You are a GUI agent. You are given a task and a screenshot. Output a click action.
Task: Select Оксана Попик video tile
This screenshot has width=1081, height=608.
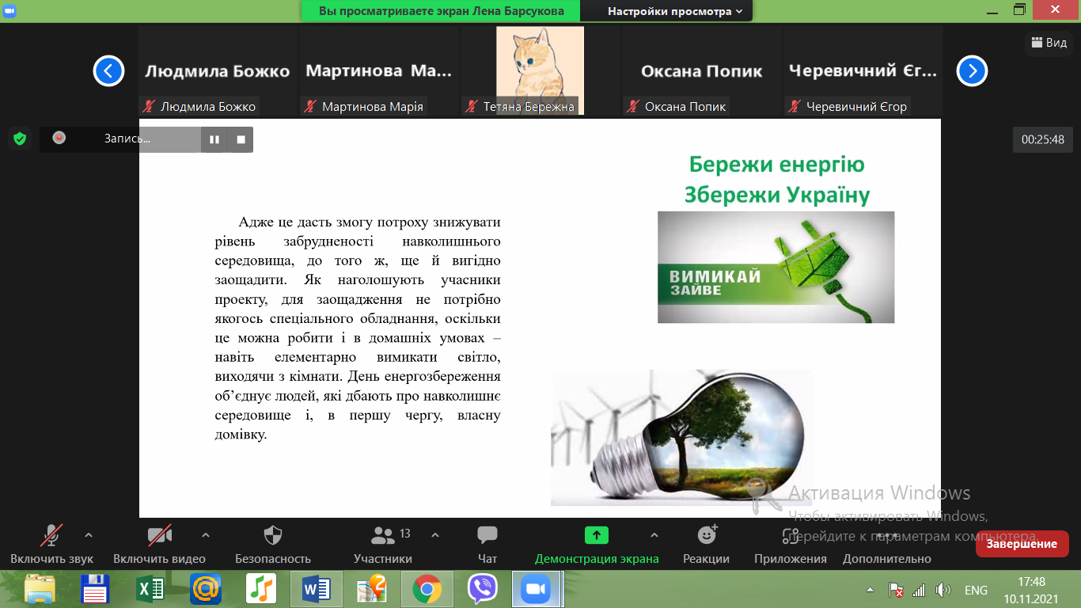click(x=702, y=71)
